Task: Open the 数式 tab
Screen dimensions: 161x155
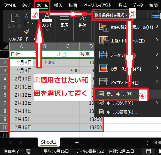Action: click(x=123, y=5)
